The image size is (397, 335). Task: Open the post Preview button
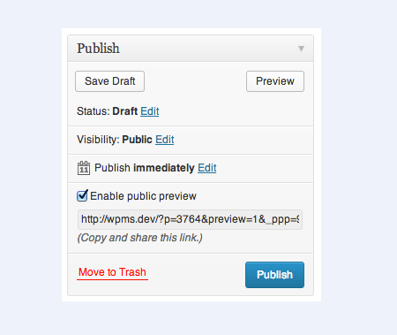[275, 81]
